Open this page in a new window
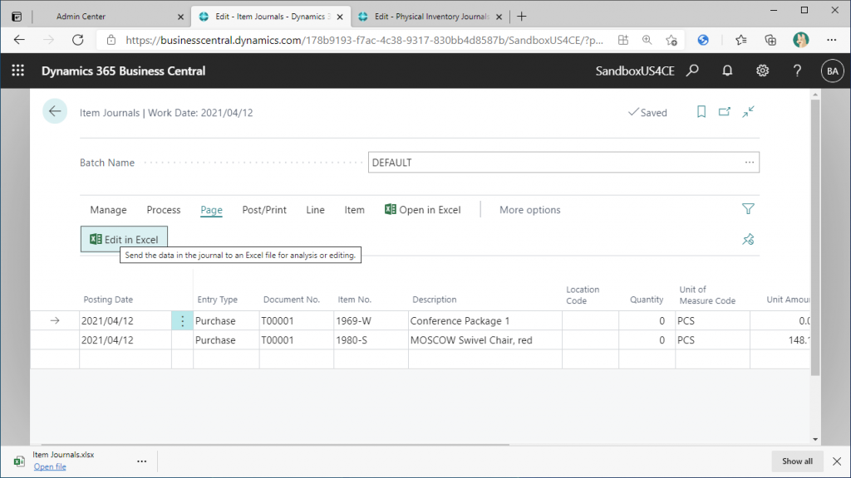Viewport: 851px width, 478px height. [x=725, y=112]
